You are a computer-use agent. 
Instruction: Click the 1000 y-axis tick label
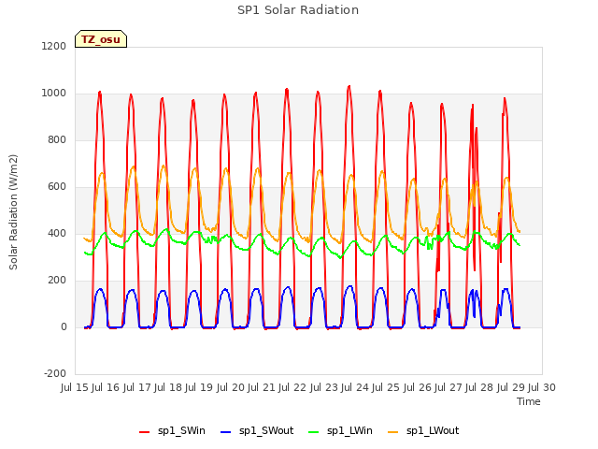(54, 94)
